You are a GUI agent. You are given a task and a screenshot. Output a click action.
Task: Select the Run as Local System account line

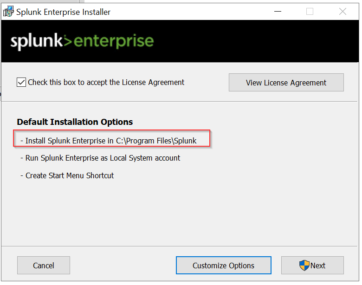[100, 158]
